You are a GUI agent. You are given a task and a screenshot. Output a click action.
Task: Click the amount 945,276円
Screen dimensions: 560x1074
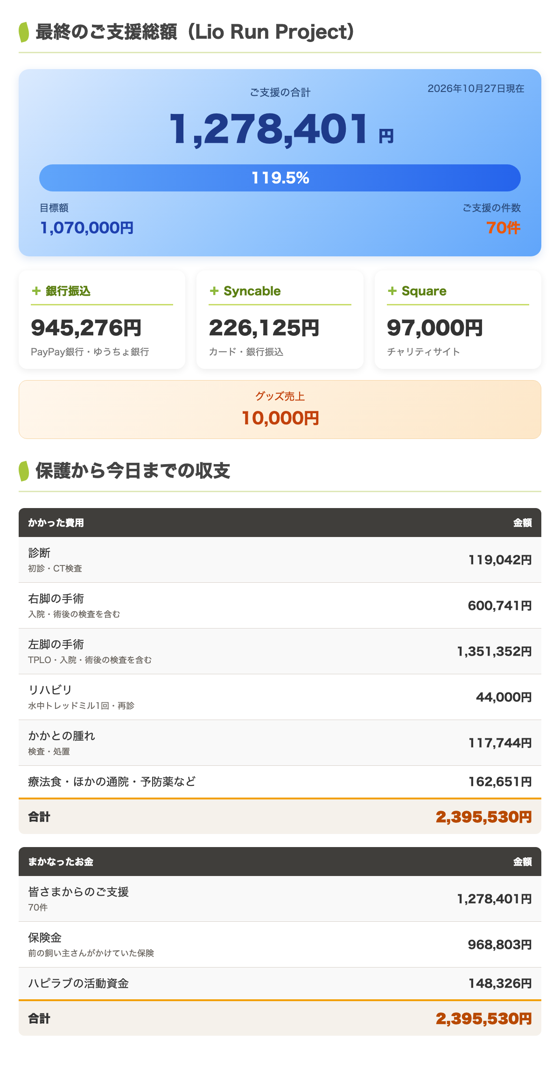86,328
